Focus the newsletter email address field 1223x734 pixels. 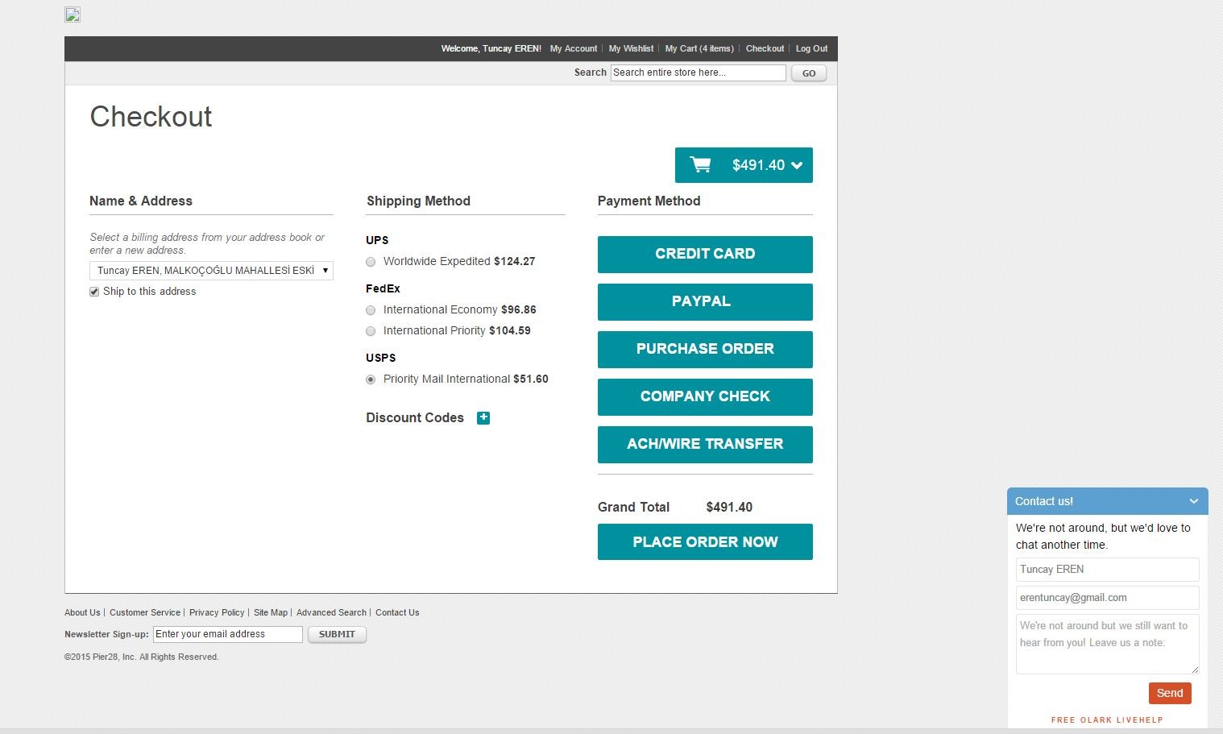(x=228, y=634)
